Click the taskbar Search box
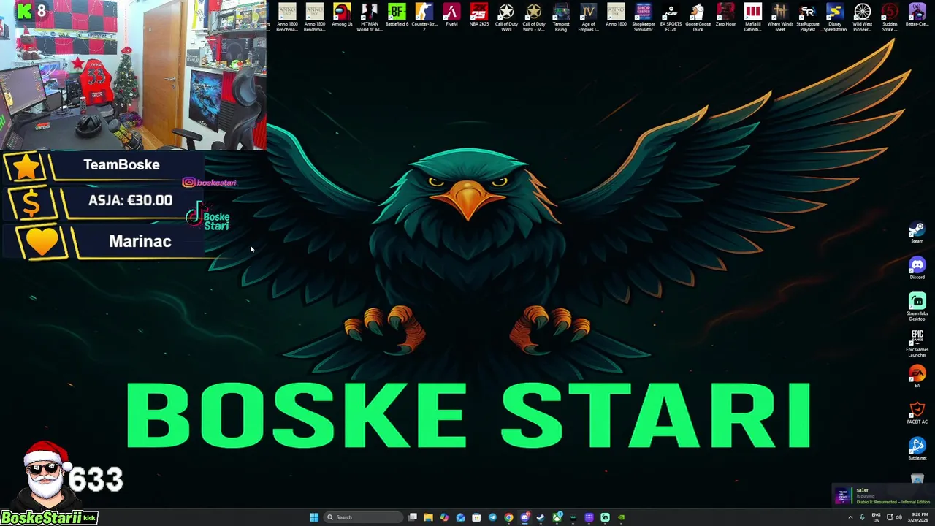Image resolution: width=935 pixels, height=526 pixels. click(363, 517)
